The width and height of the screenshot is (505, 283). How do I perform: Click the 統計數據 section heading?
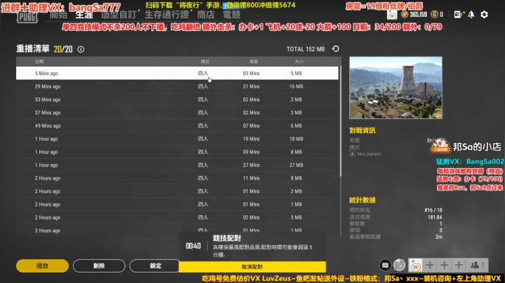click(x=363, y=200)
